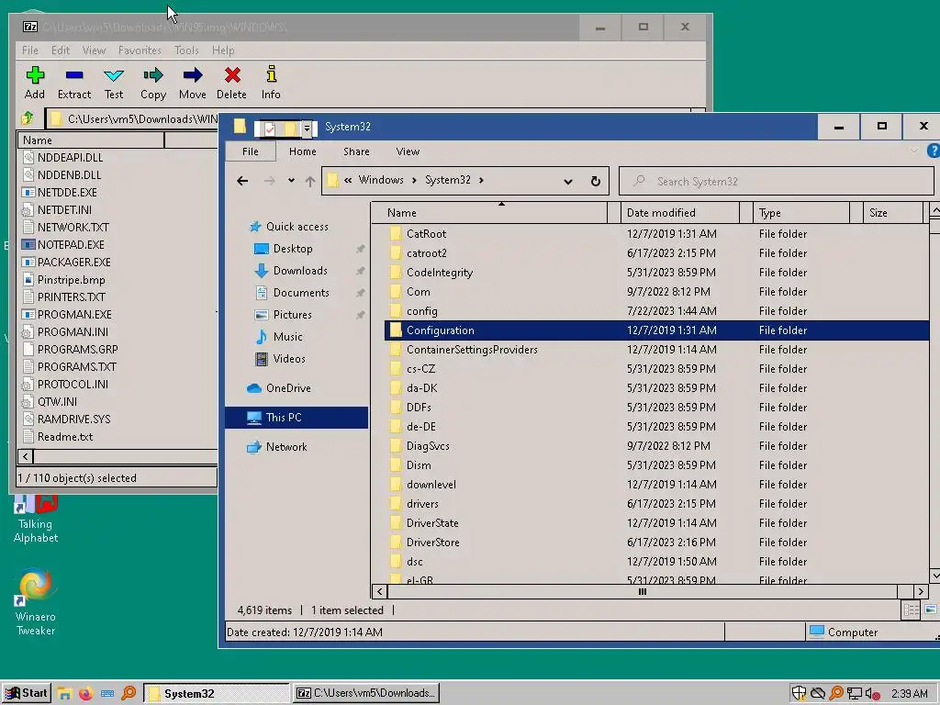Open Explorer Help question mark icon
The height and width of the screenshot is (705, 940).
point(933,151)
